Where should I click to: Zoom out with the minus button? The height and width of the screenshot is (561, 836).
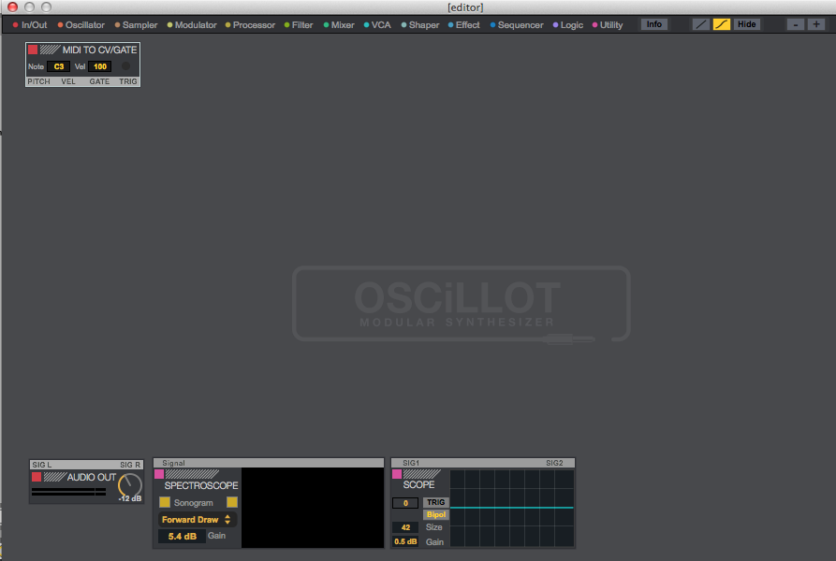click(x=796, y=24)
